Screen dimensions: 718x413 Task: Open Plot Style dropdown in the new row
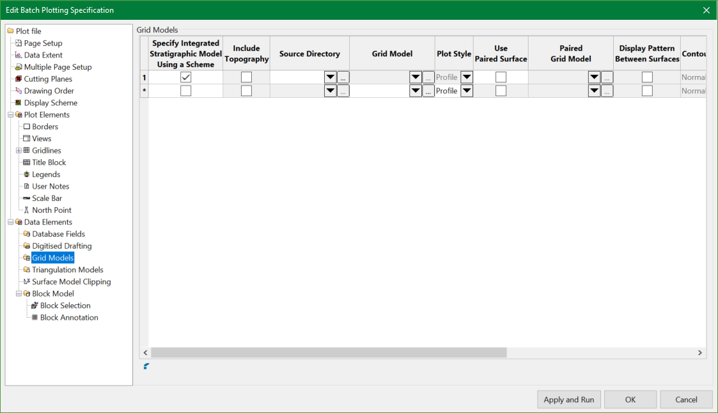[x=467, y=91]
